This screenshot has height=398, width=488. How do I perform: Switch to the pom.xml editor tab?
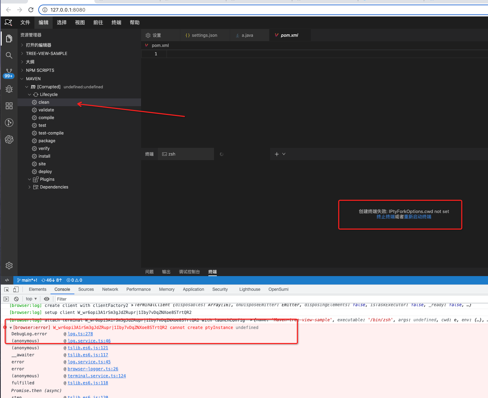pyautogui.click(x=290, y=35)
